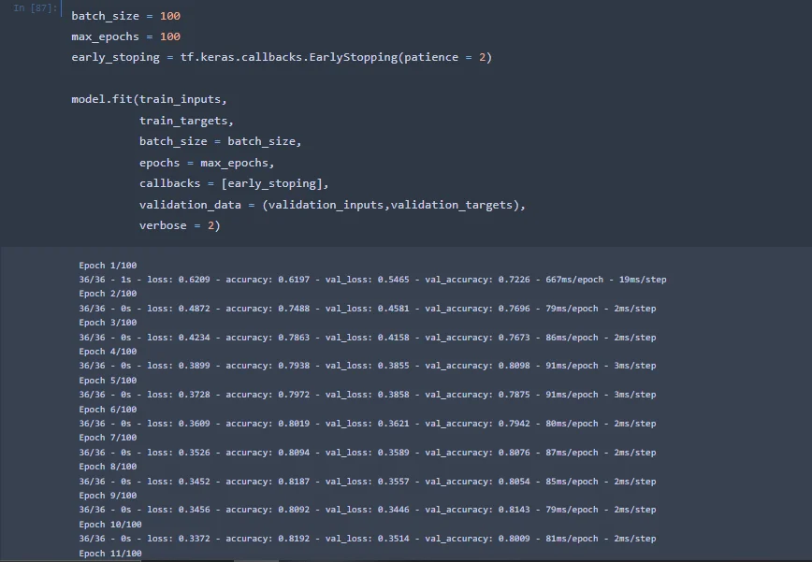The height and width of the screenshot is (562, 812).
Task: Click the train_targets argument line
Action: click(186, 121)
